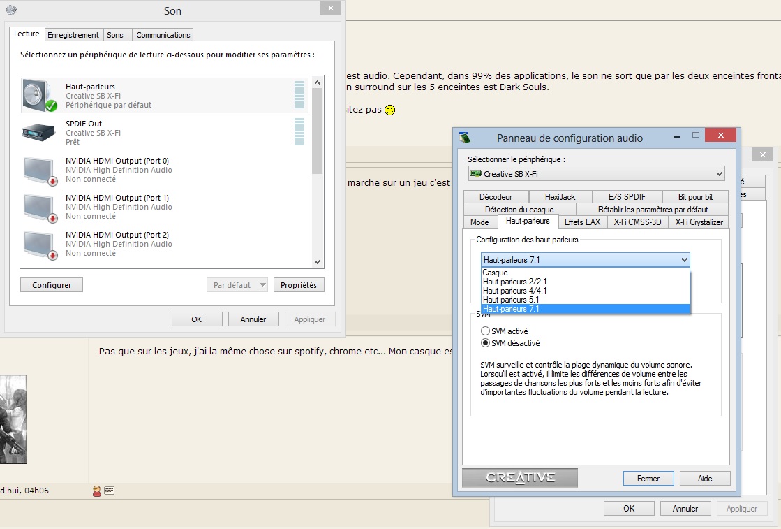Viewport: 781px width, 529px height.
Task: Expand the Par défaut arrow dropdown
Action: (262, 285)
